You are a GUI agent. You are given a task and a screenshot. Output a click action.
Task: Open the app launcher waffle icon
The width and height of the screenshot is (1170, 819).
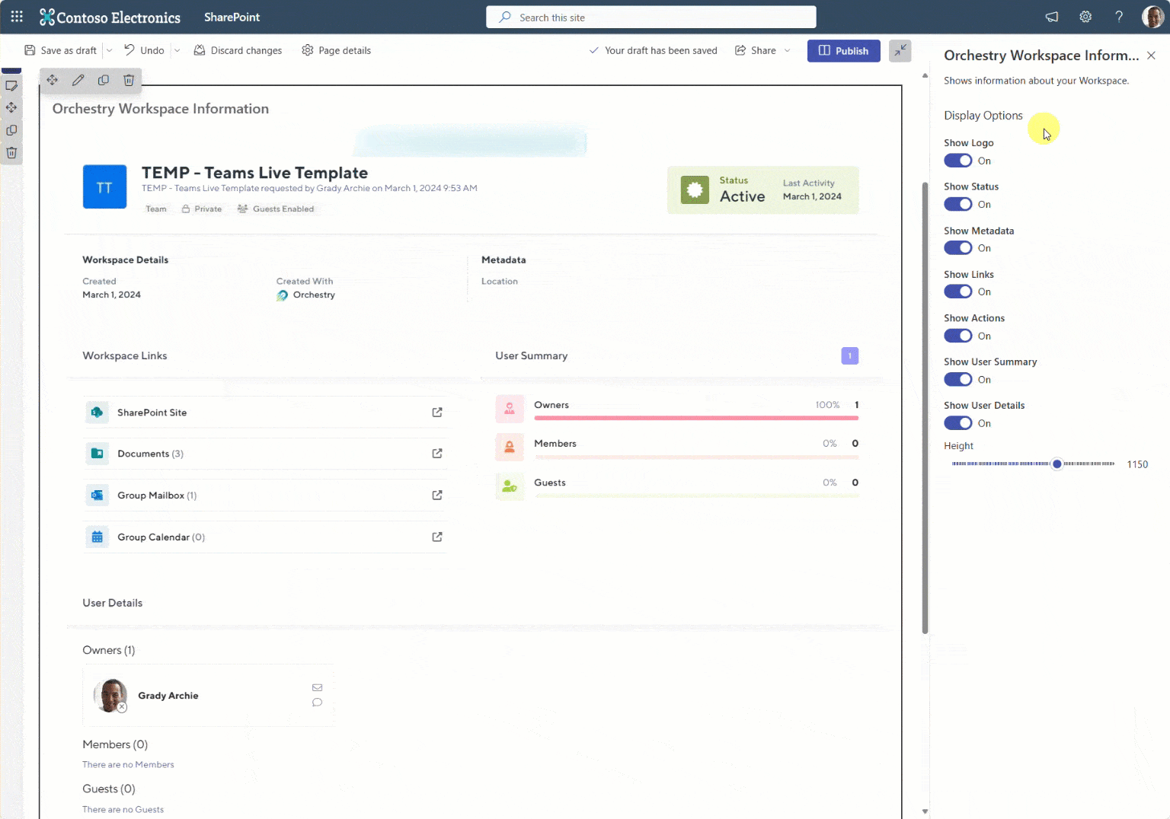[x=17, y=17]
